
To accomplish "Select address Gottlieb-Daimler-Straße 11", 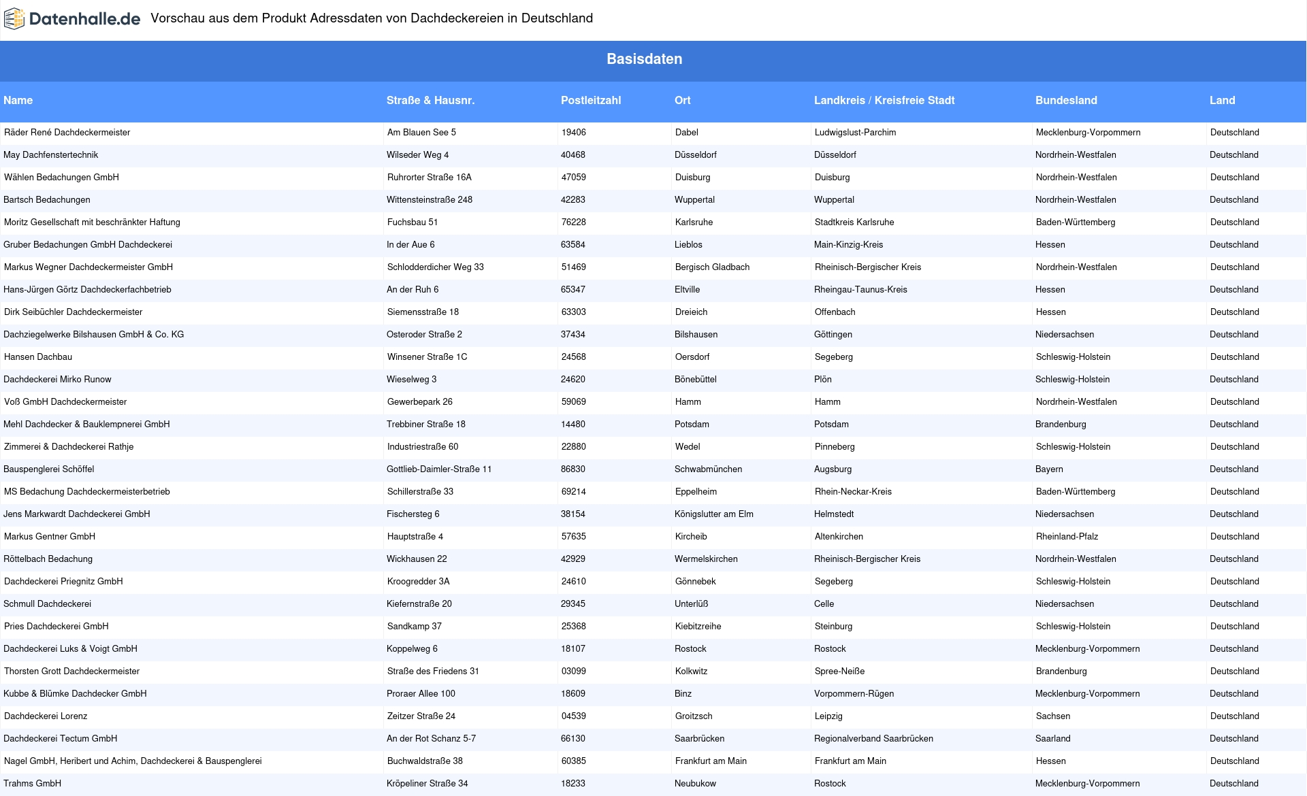I will [x=439, y=469].
